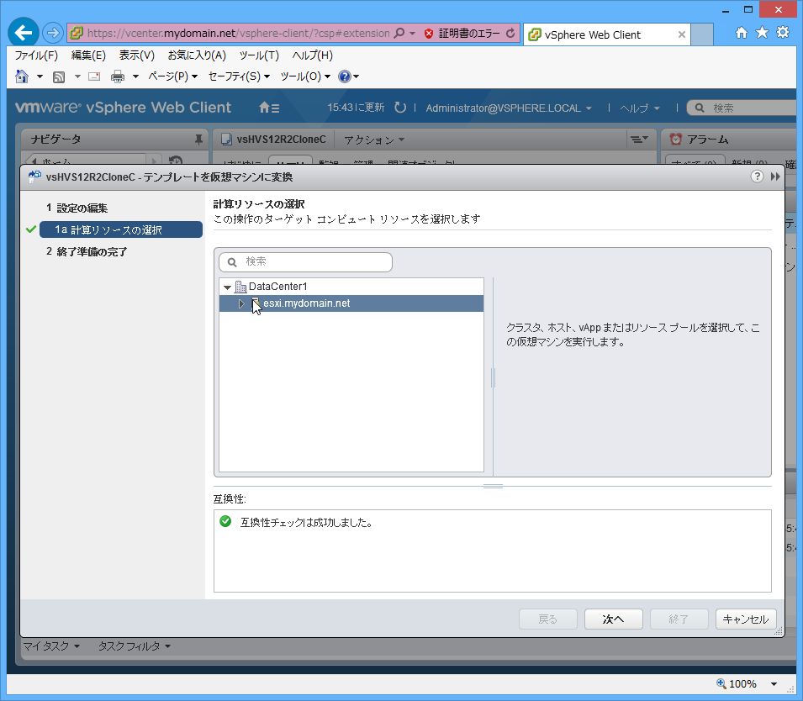Open the マイ タスク dropdown
Screen dimensions: 803x701
click(51, 646)
